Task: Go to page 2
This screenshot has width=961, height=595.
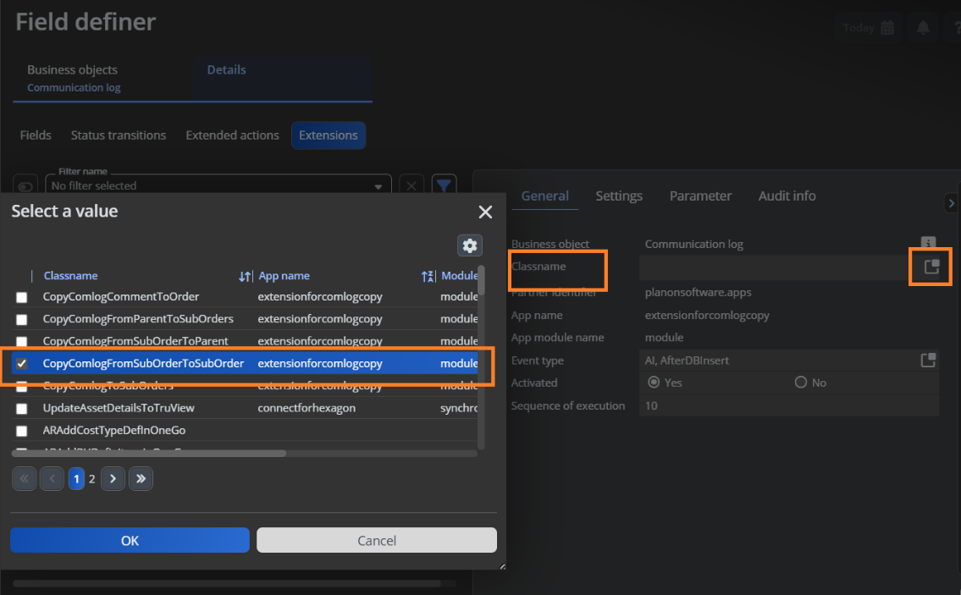Action: pyautogui.click(x=92, y=478)
